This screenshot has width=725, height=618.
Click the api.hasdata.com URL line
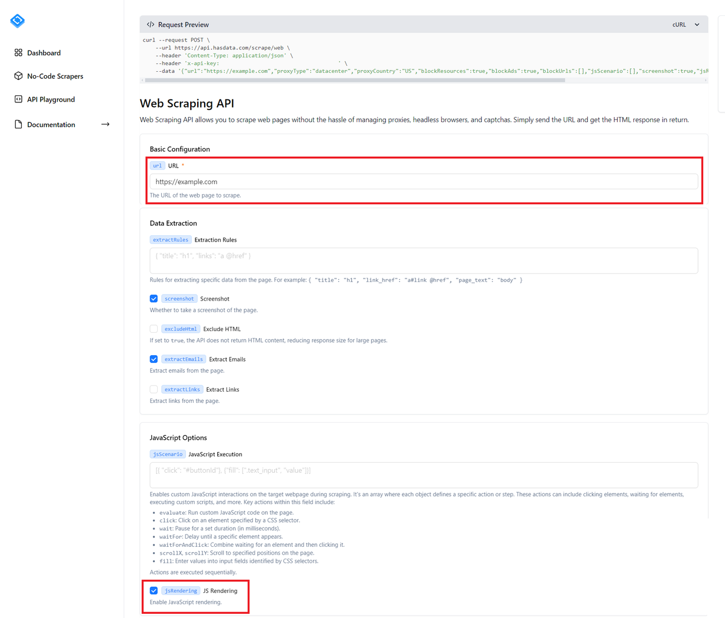coord(222,48)
